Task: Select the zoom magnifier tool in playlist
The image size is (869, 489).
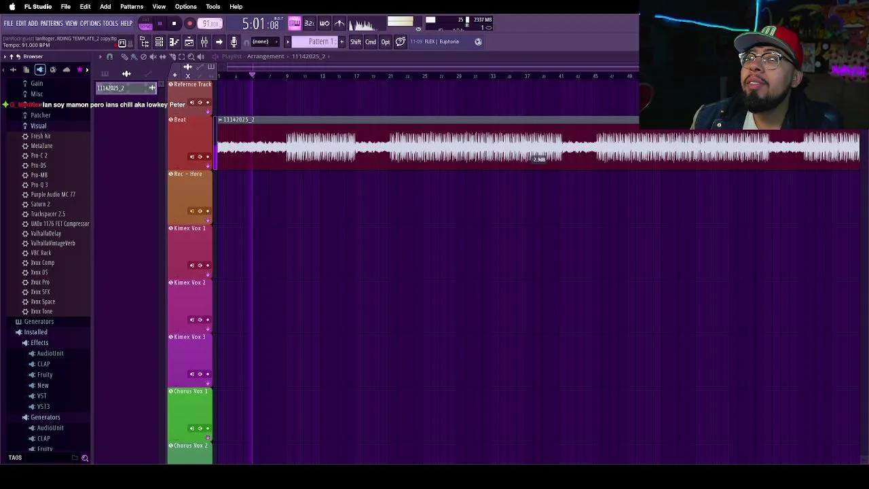Action: click(191, 57)
